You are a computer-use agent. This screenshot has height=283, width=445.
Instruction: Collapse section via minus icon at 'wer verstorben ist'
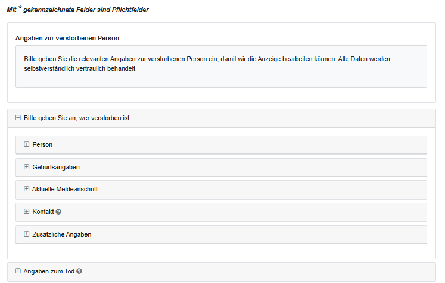pos(18,118)
